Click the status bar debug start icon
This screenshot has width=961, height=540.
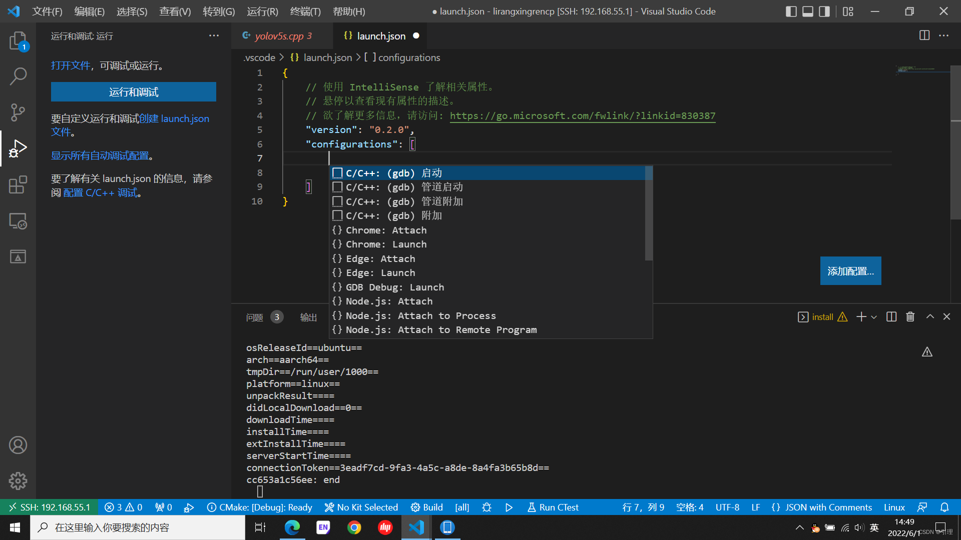click(x=189, y=507)
